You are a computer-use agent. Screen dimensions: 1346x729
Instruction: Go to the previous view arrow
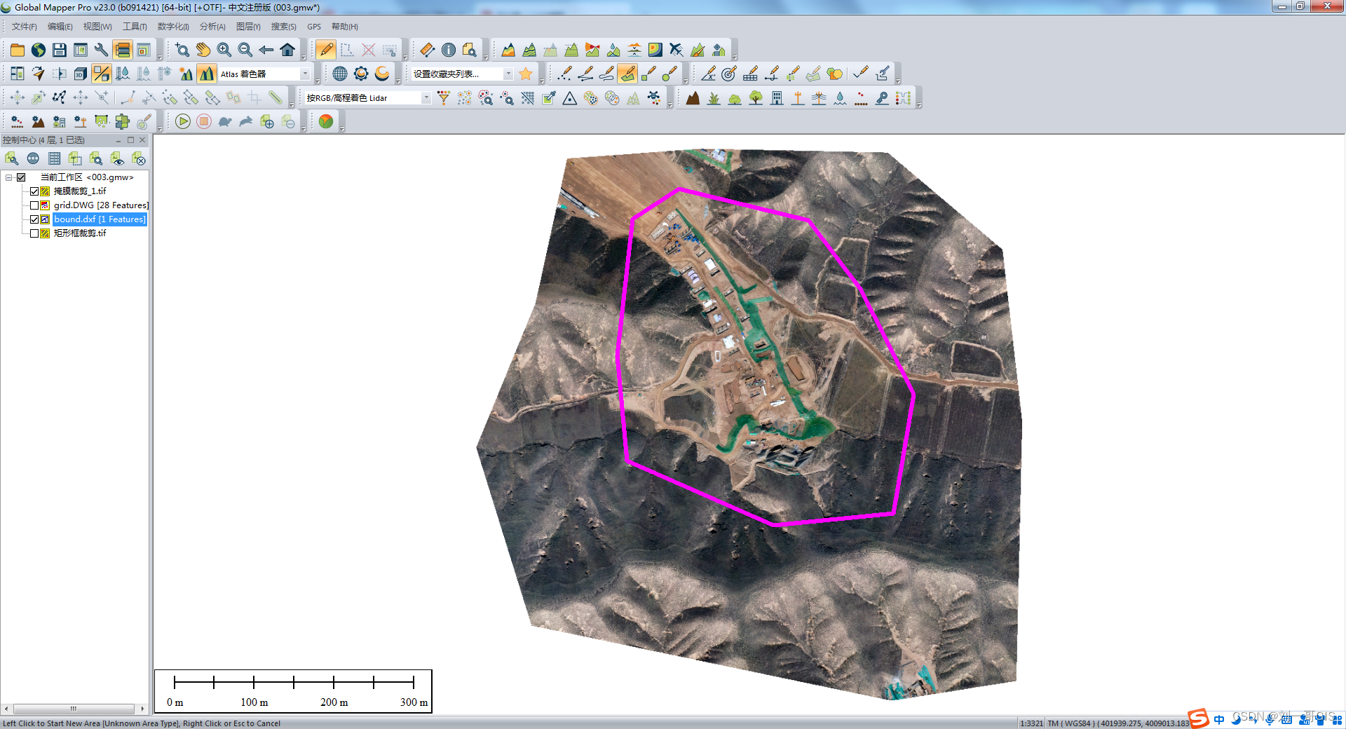click(x=266, y=50)
